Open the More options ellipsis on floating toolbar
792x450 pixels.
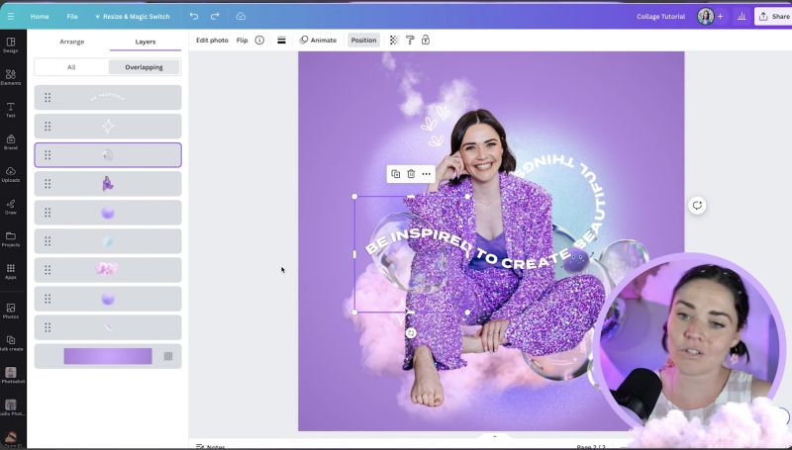(427, 174)
